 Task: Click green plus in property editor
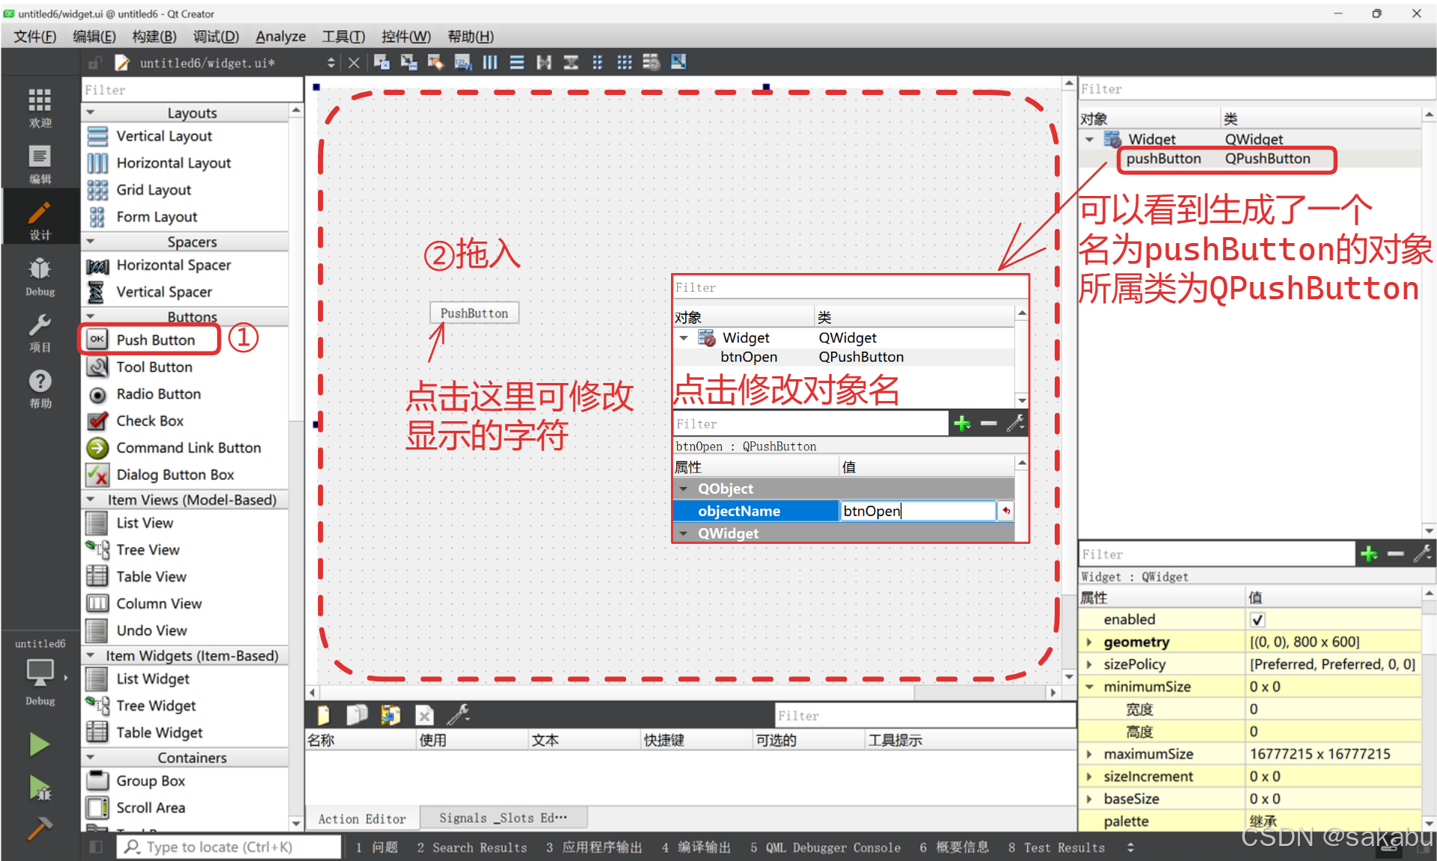1368,554
